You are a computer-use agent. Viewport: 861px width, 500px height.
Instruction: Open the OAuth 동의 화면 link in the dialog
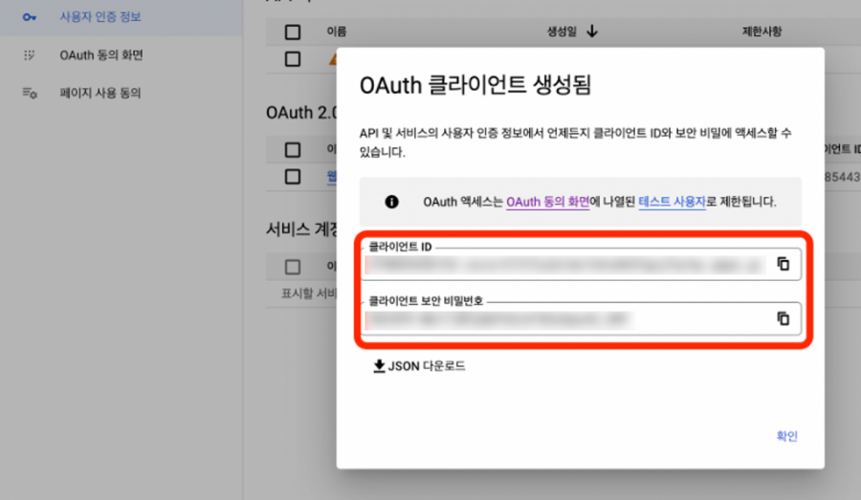[x=547, y=202]
